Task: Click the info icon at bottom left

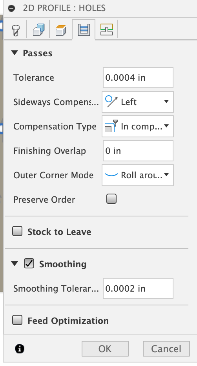Action: coord(20,349)
